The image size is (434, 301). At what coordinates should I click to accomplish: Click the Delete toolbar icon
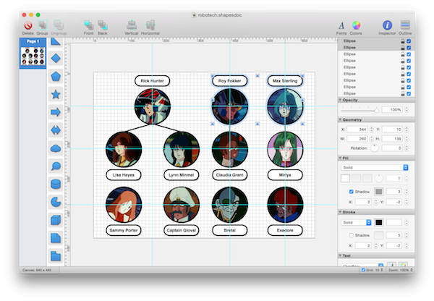tap(27, 26)
